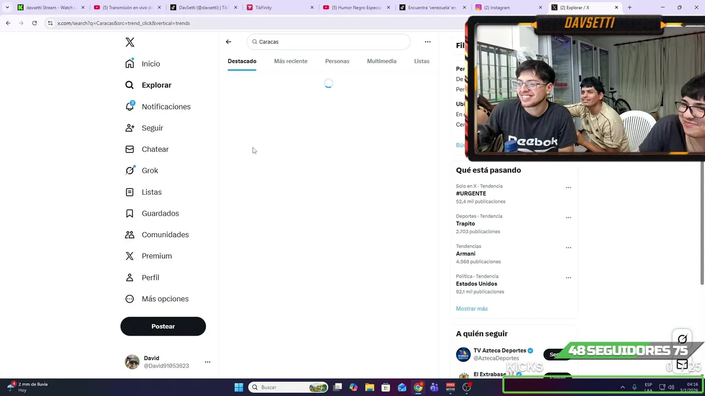The height and width of the screenshot is (396, 705).
Task: Click TV Azteca Deportes avatar
Action: pos(463,354)
